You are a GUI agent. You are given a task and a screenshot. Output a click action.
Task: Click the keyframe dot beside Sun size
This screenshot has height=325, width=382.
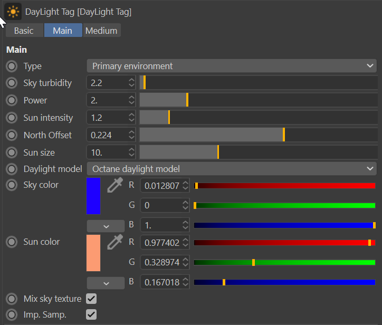pyautogui.click(x=12, y=152)
